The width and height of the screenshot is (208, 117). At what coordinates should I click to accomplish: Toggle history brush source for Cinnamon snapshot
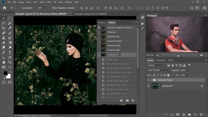click(x=99, y=32)
